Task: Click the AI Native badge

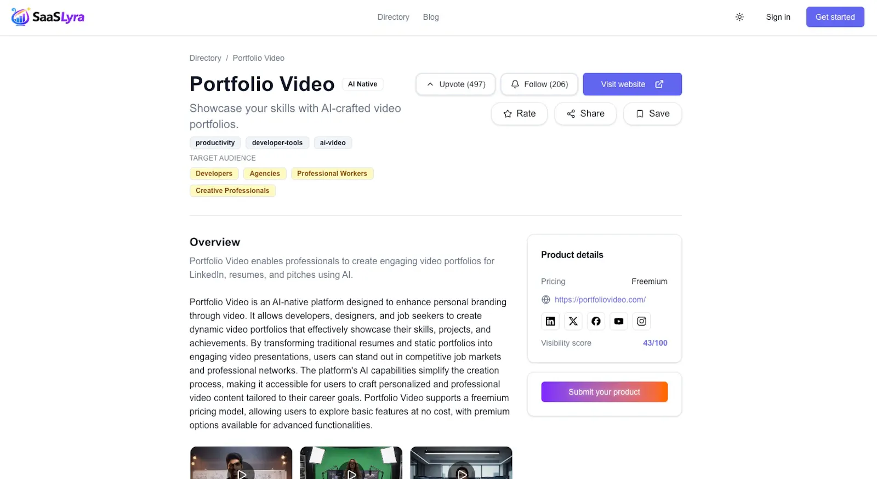Action: [x=363, y=84]
